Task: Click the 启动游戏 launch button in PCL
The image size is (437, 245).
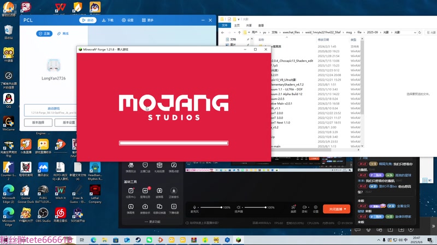Action: coord(50,111)
